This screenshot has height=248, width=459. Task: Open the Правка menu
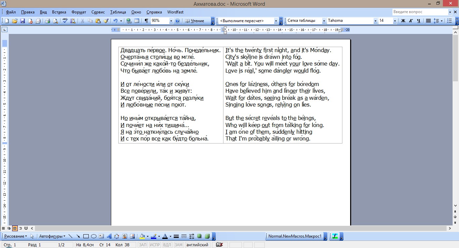coord(28,12)
